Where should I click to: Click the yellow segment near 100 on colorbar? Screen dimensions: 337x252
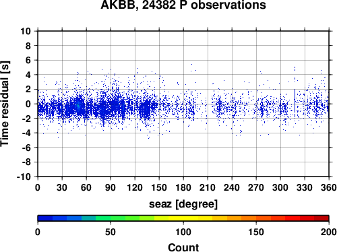183,218
